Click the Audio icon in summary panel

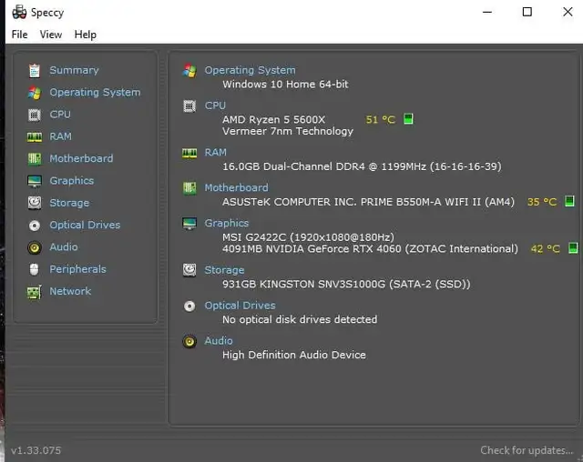(189, 341)
